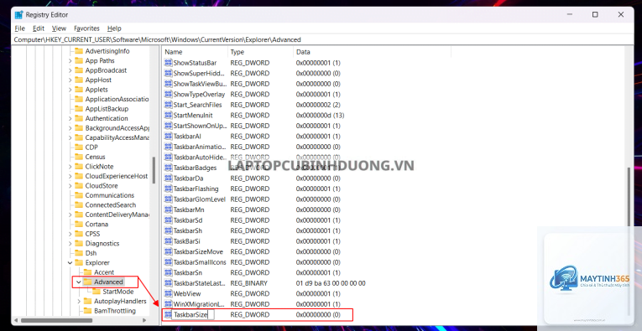Select the ShowTaskViewBu value name
This screenshot has width=642, height=331.
pyautogui.click(x=200, y=84)
